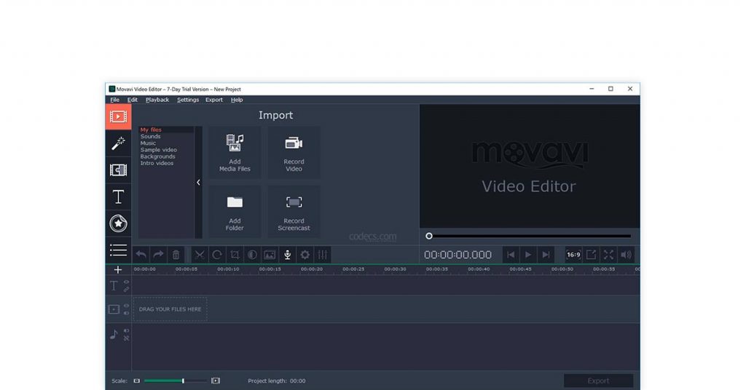This screenshot has height=390, width=746.
Task: Open the Playback menu
Action: point(157,100)
